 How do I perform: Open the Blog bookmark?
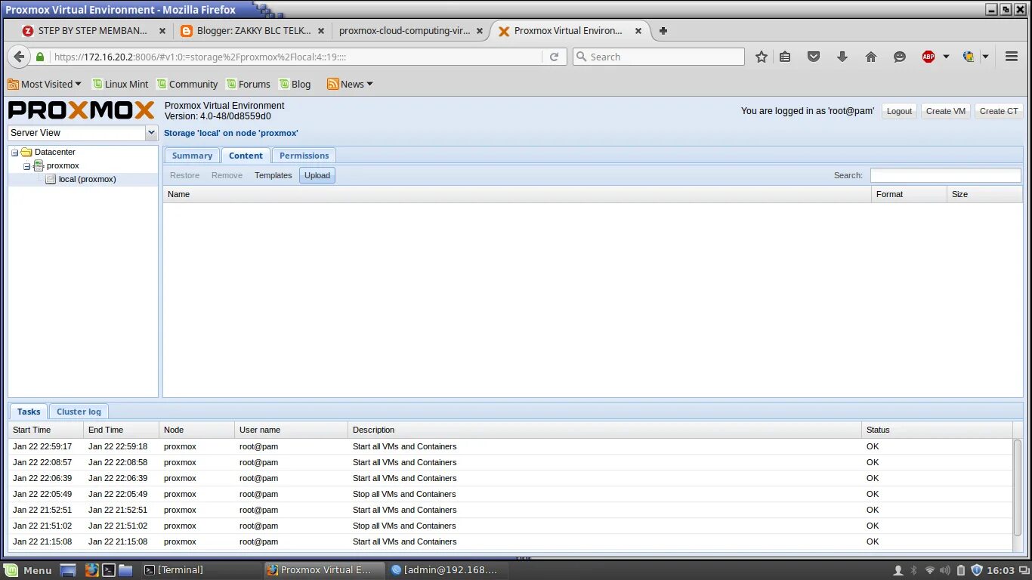tap(295, 85)
